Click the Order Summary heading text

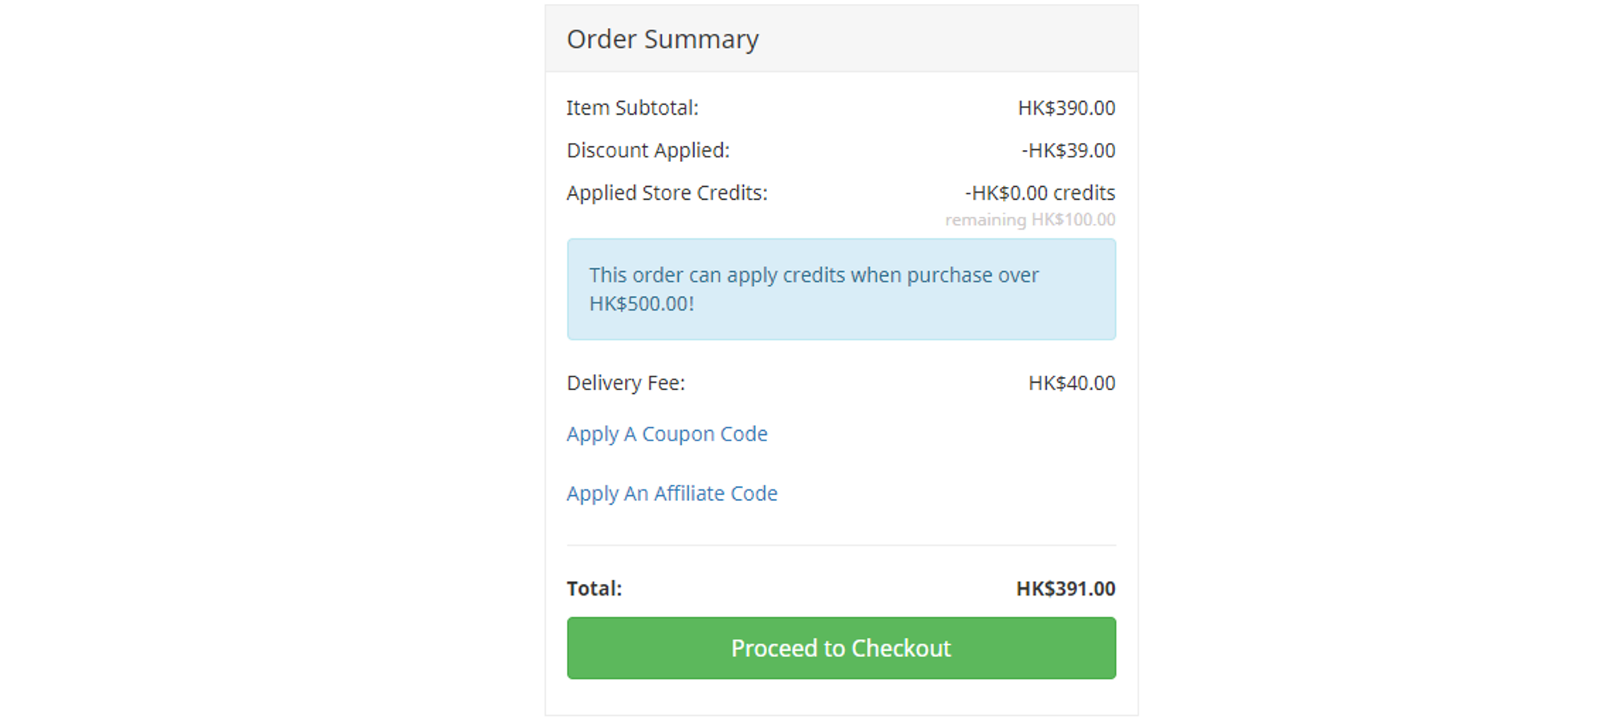(x=662, y=39)
